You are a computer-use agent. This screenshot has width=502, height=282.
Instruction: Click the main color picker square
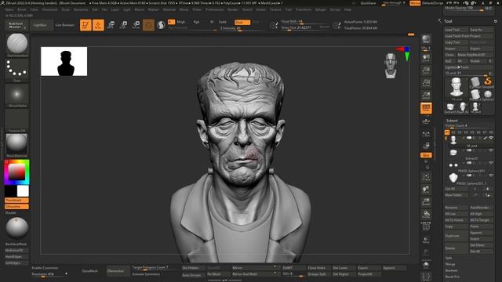(x=16, y=172)
